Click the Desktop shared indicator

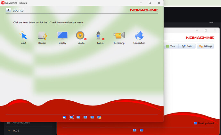point(204,123)
